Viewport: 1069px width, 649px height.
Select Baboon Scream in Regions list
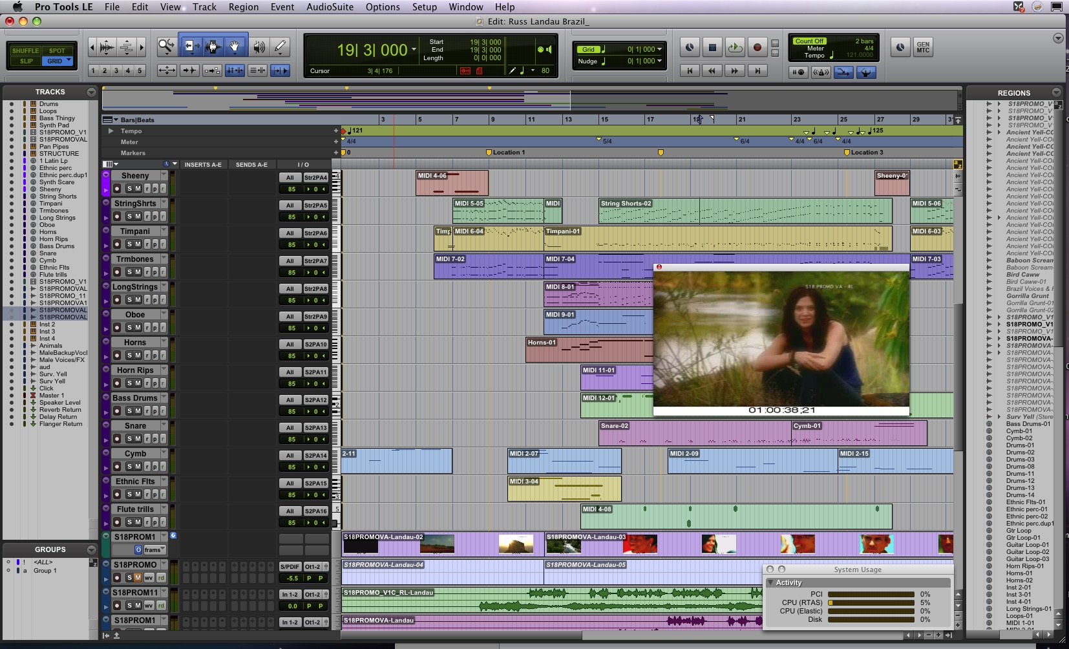pos(1030,261)
